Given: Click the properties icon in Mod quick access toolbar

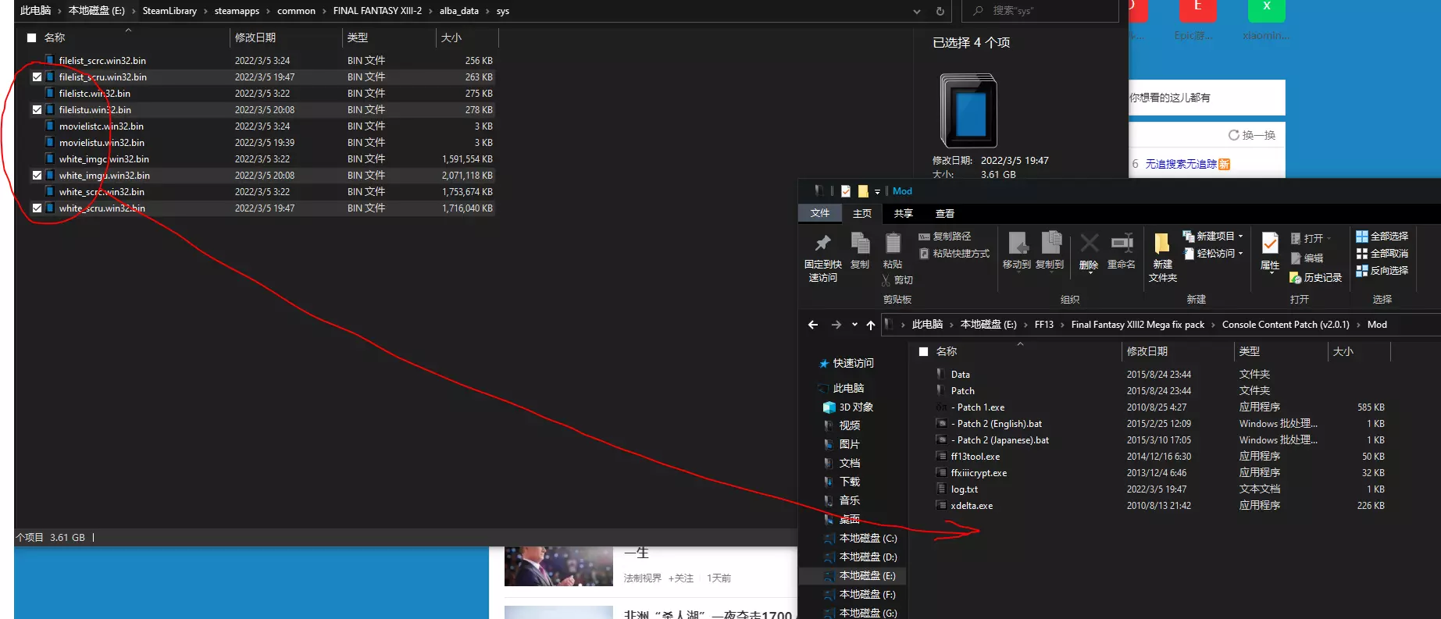Looking at the screenshot, I should click(846, 191).
